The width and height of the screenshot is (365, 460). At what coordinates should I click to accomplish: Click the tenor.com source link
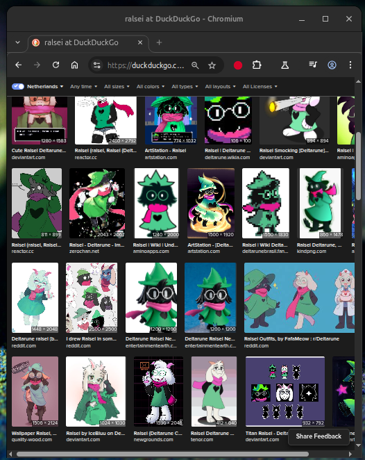[x=201, y=440]
